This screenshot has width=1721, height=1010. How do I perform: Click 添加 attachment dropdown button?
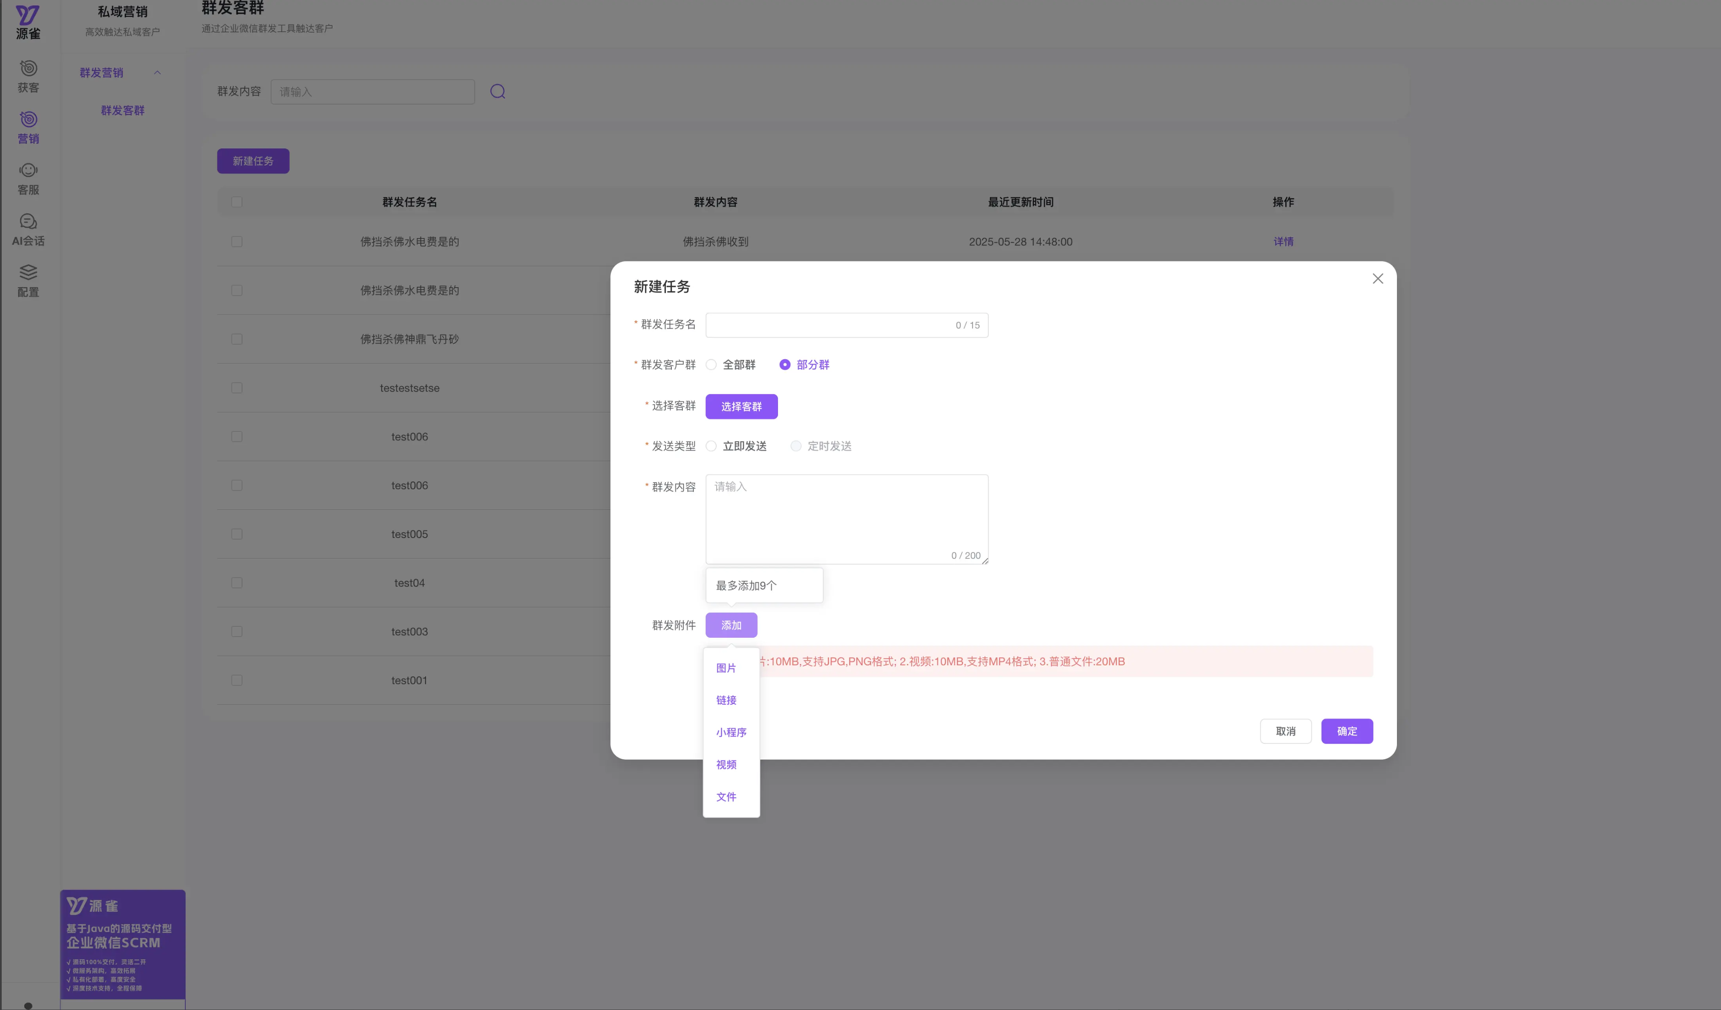[x=731, y=625]
